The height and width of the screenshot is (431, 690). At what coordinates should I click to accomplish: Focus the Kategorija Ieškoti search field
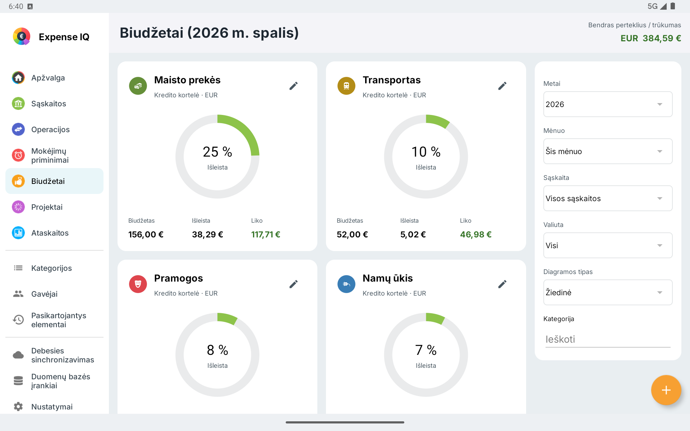point(608,339)
